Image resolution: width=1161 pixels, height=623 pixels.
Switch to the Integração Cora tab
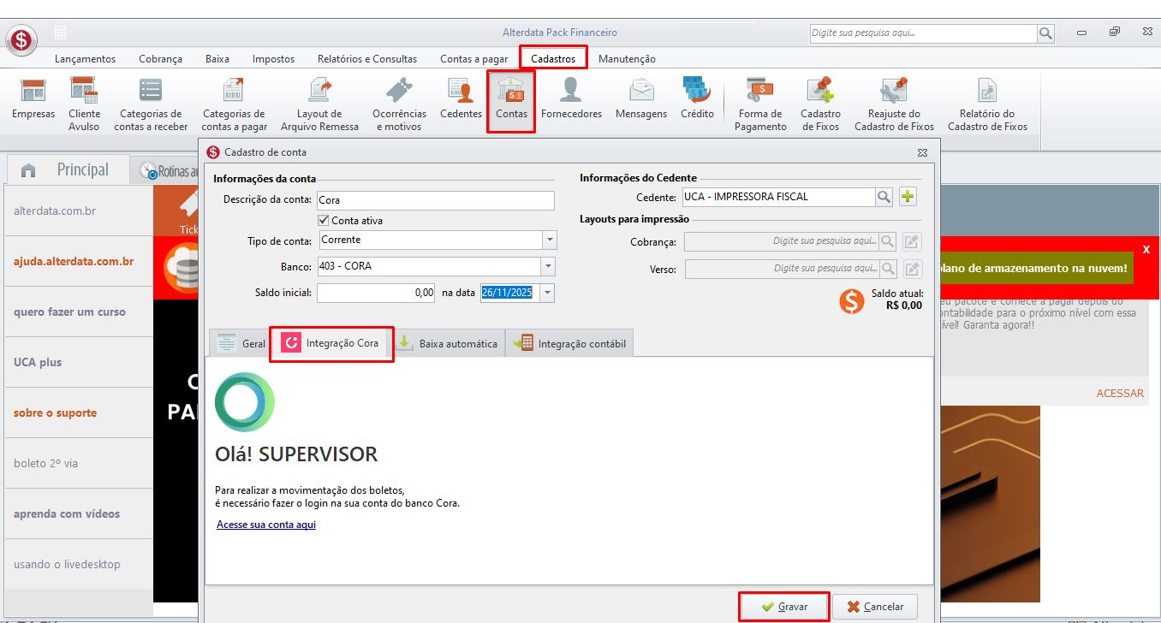pos(331,343)
